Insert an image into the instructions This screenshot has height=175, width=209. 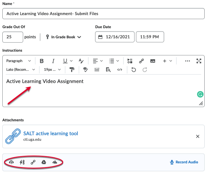(x=153, y=61)
